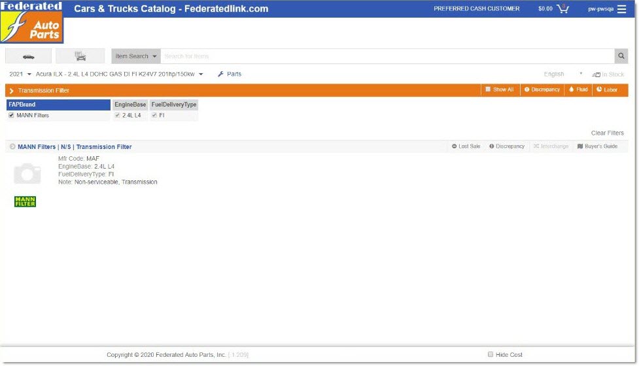Click the Clear Filters link
Screen dimensions: 639x366
point(607,133)
